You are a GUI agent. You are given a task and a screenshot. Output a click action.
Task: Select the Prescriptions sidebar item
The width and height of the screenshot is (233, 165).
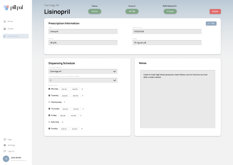tap(15, 36)
